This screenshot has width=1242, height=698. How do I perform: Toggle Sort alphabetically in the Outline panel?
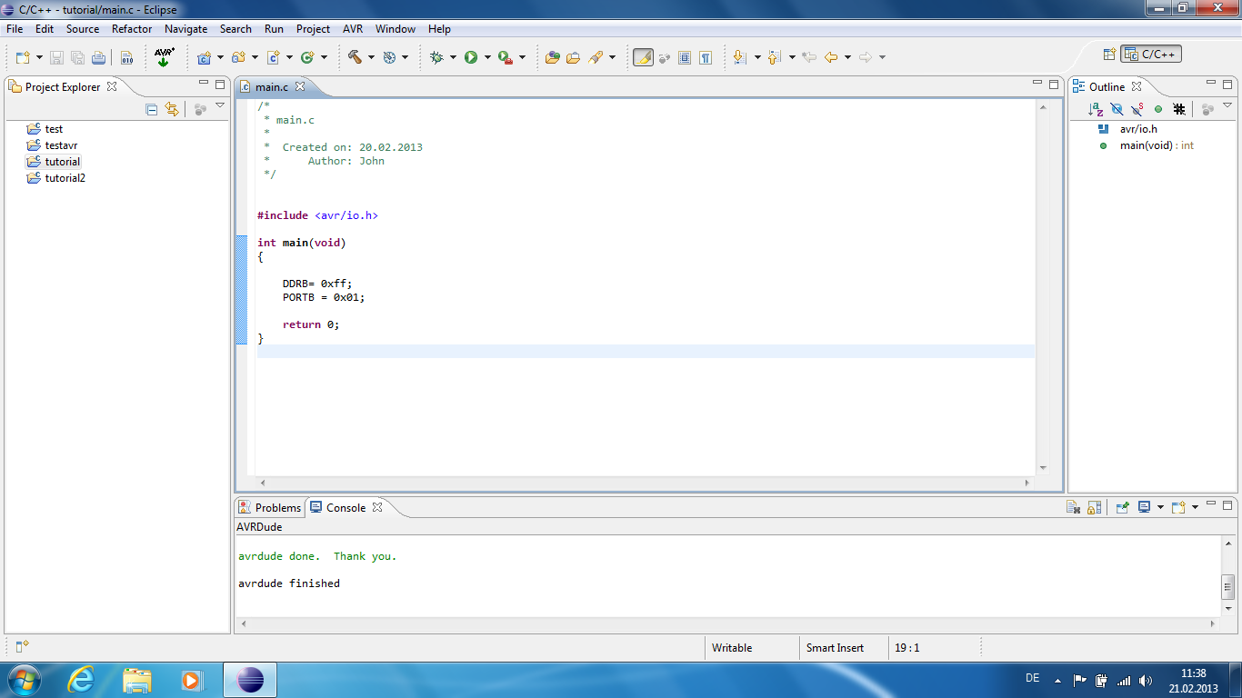1095,108
